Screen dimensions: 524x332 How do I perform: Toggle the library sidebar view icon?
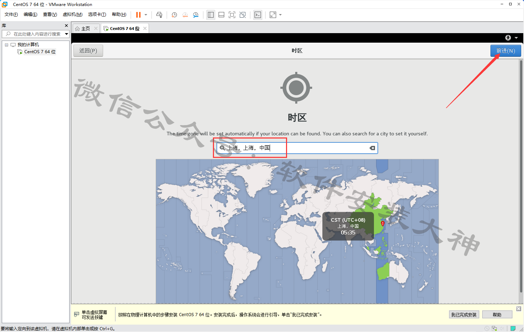click(211, 15)
